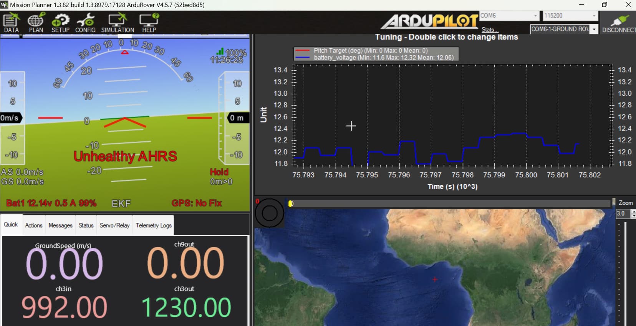This screenshot has height=326, width=636.
Task: Click the Hold mode label on HUD
Action: click(x=219, y=172)
